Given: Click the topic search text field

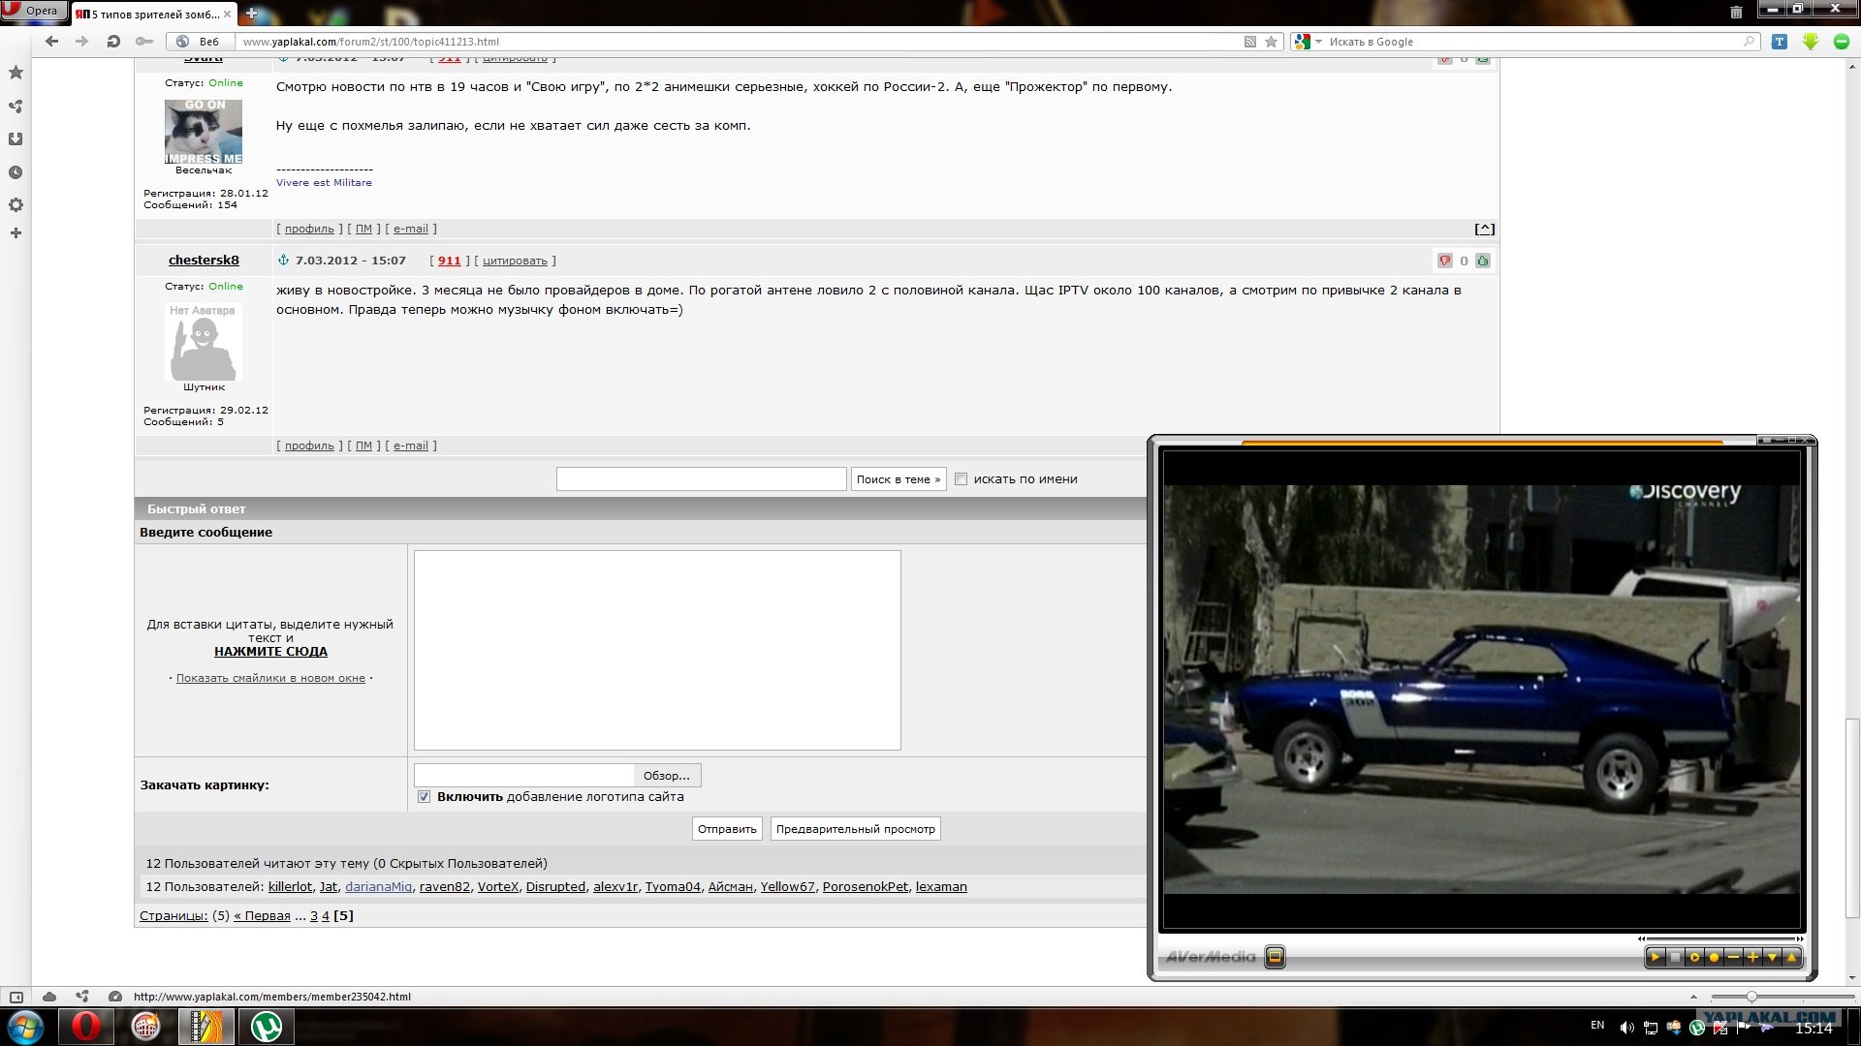Looking at the screenshot, I should click(701, 479).
